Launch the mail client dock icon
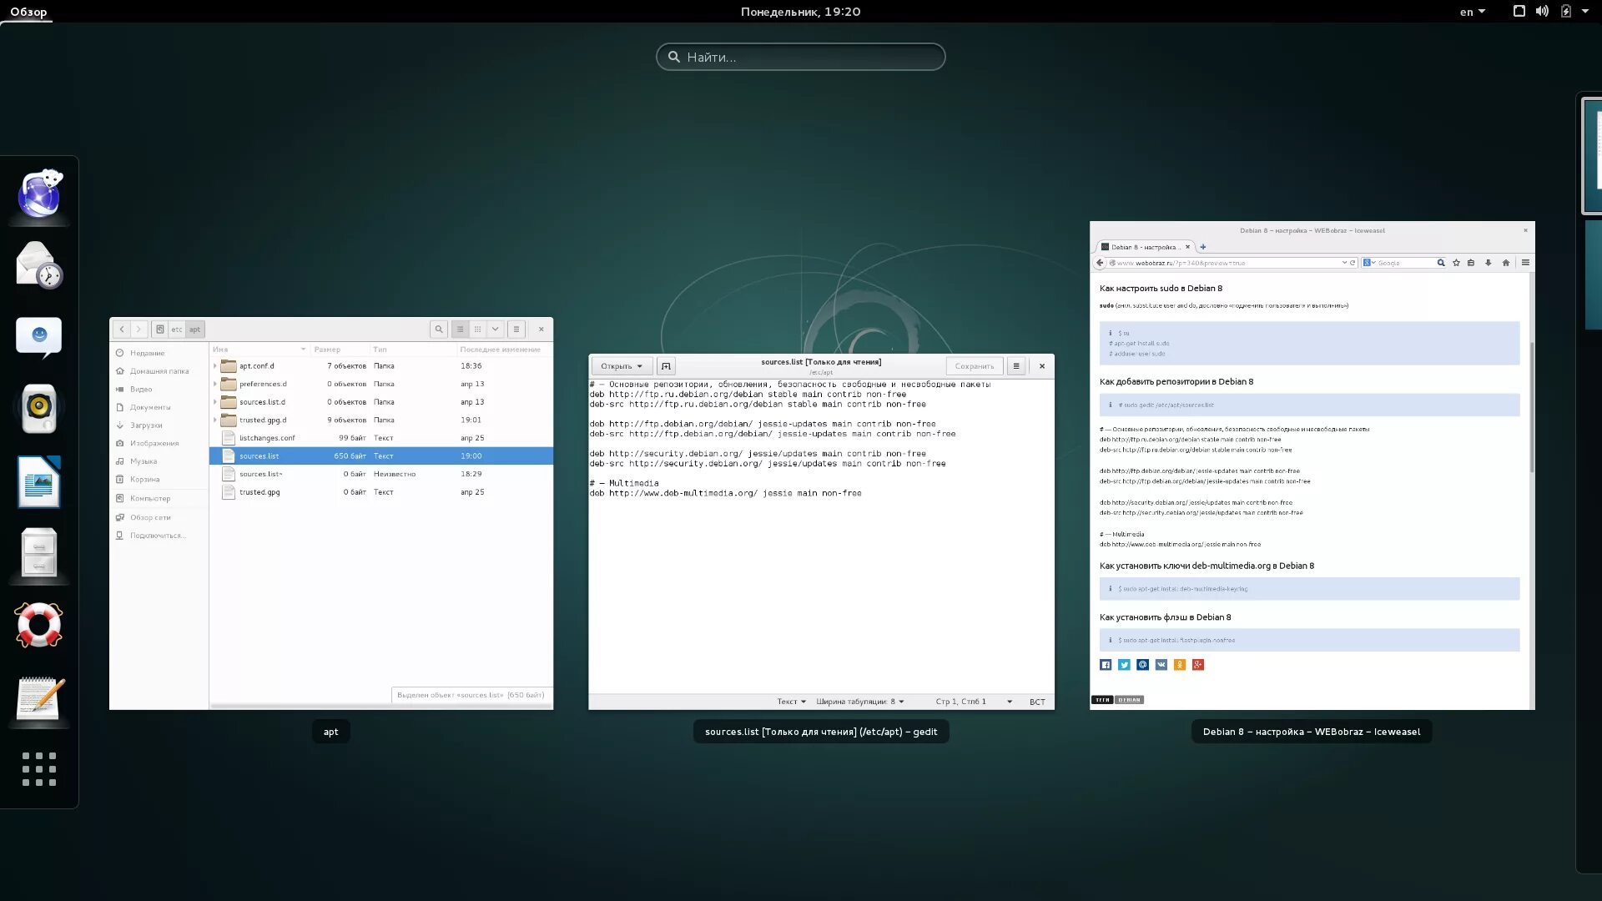Screen dimensions: 1602x901 pos(39,264)
